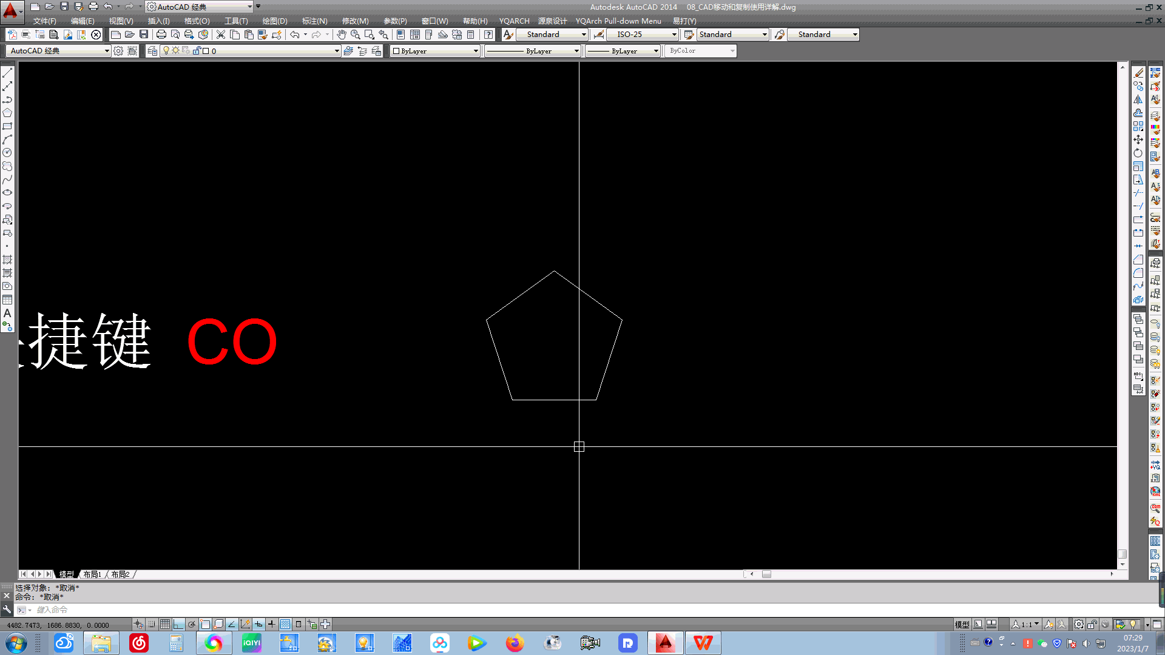Click the ByColor plot style box
The image size is (1165, 655).
coord(701,51)
